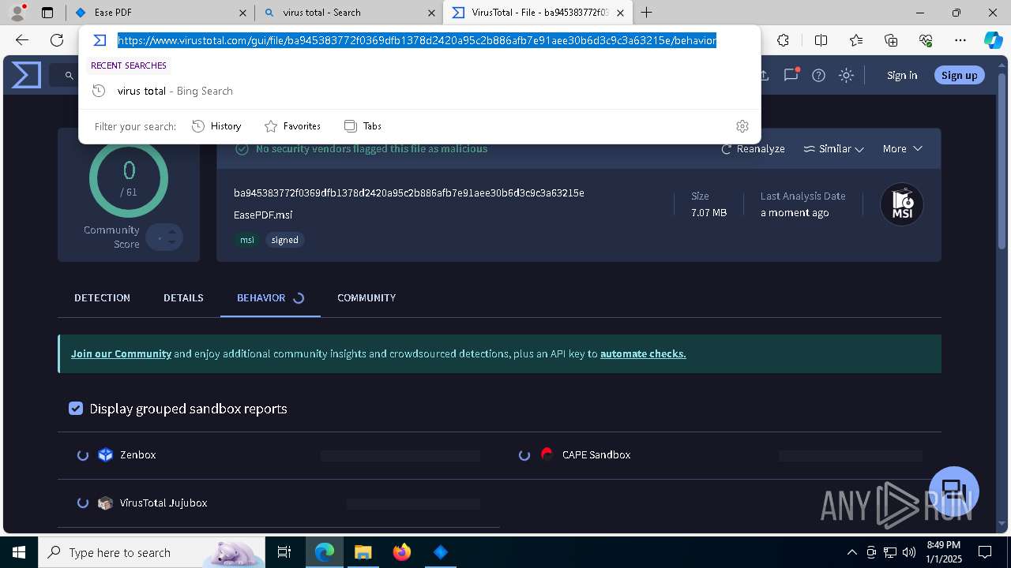Click the file hash text ba945383772f...
The height and width of the screenshot is (568, 1011).
click(409, 192)
